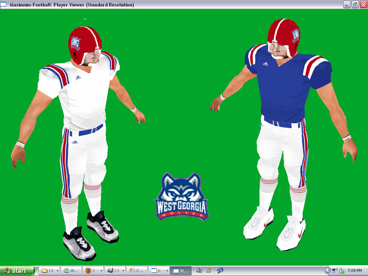
Task: Close the Player Viewer window
Action: (364, 4)
